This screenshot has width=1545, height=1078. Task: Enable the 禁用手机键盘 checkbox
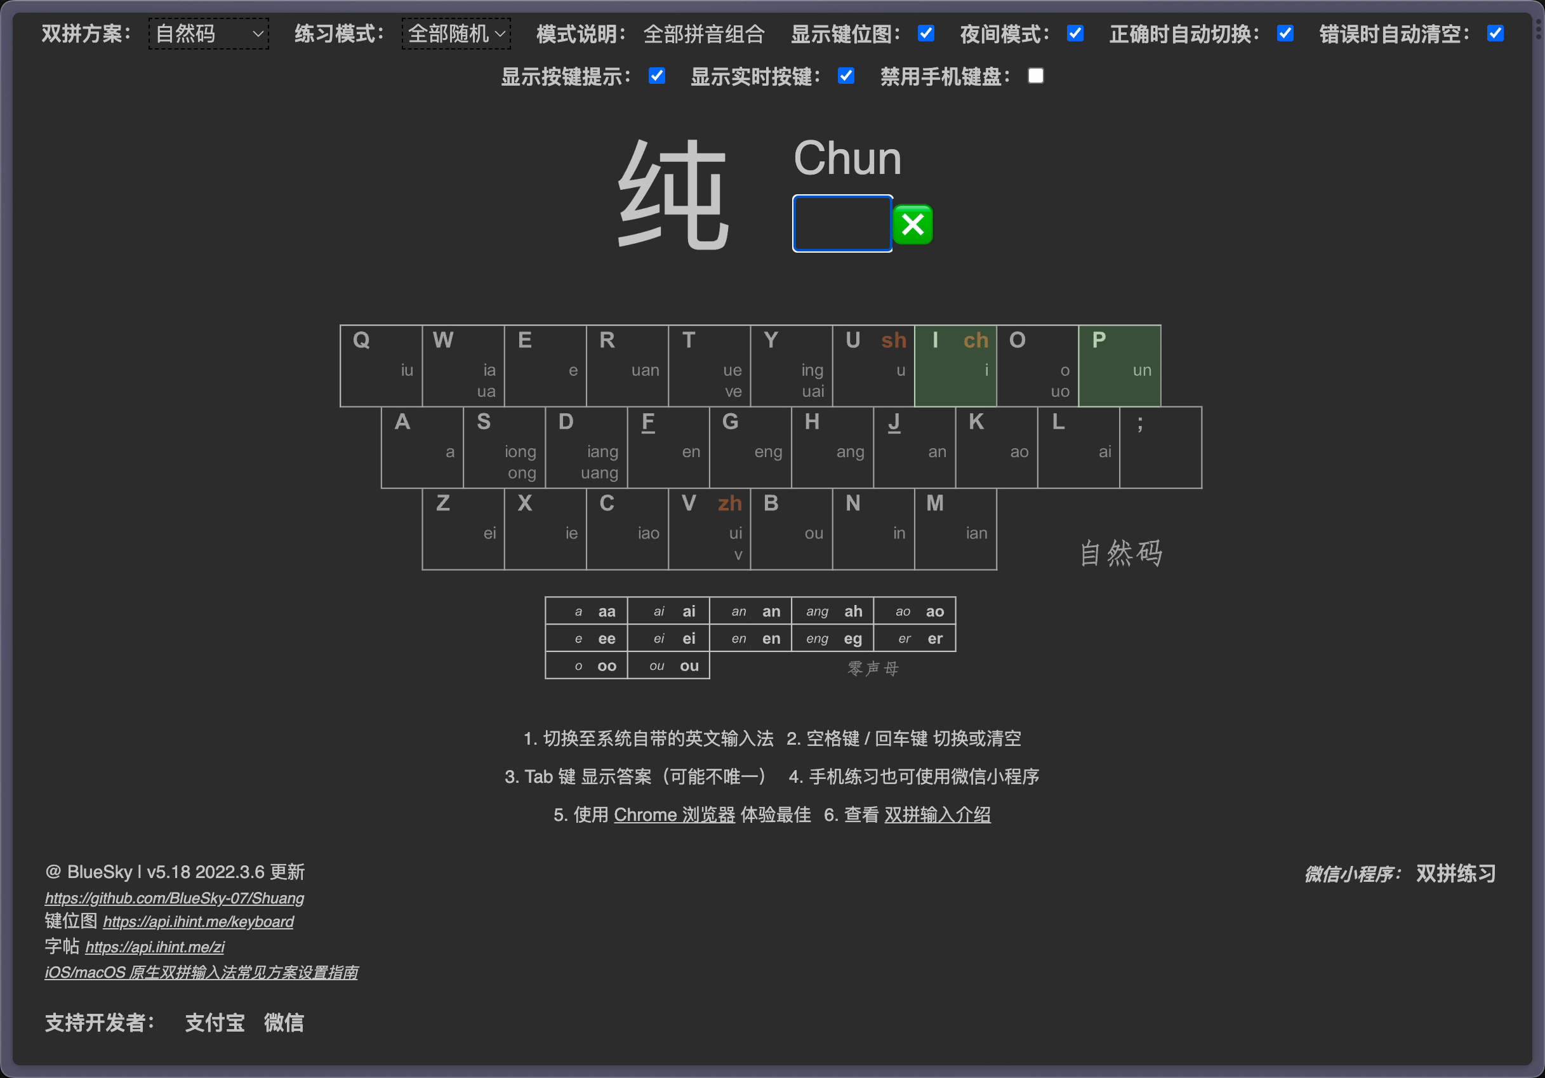(1035, 76)
